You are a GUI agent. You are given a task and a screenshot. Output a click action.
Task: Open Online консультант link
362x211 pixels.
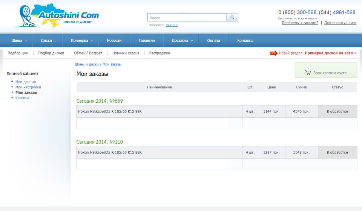point(340,23)
